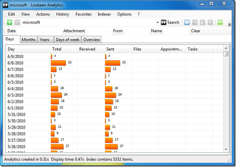This screenshot has width=236, height=167.
Task: Click the Lookeen app icon in title bar
Action: (5, 5)
